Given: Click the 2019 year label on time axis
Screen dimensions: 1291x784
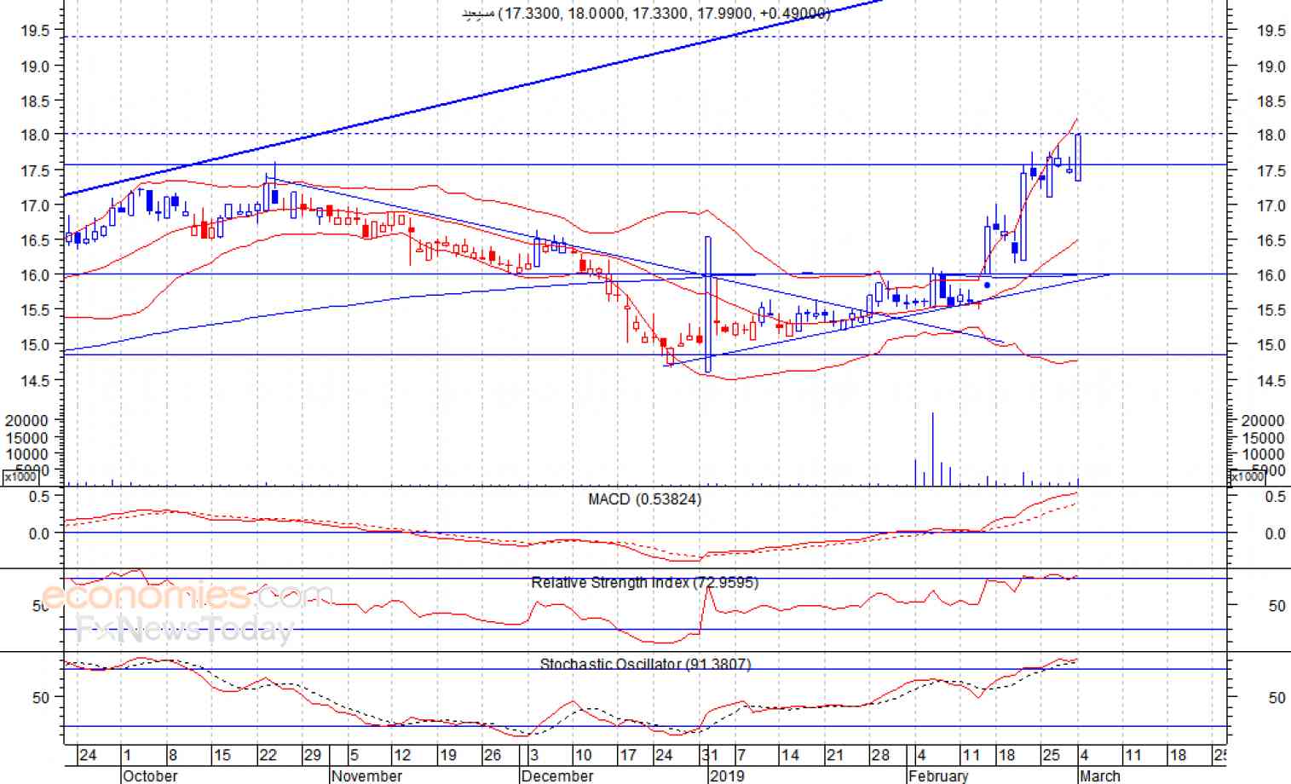Looking at the screenshot, I should coord(727,775).
